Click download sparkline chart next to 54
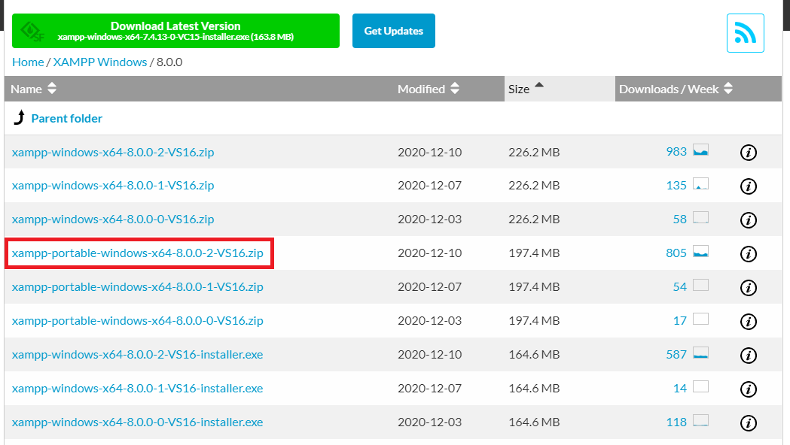The image size is (790, 445). [x=700, y=285]
